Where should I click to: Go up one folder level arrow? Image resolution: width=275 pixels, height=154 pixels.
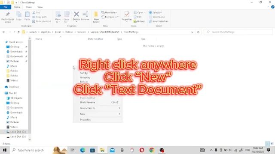coord(18,32)
